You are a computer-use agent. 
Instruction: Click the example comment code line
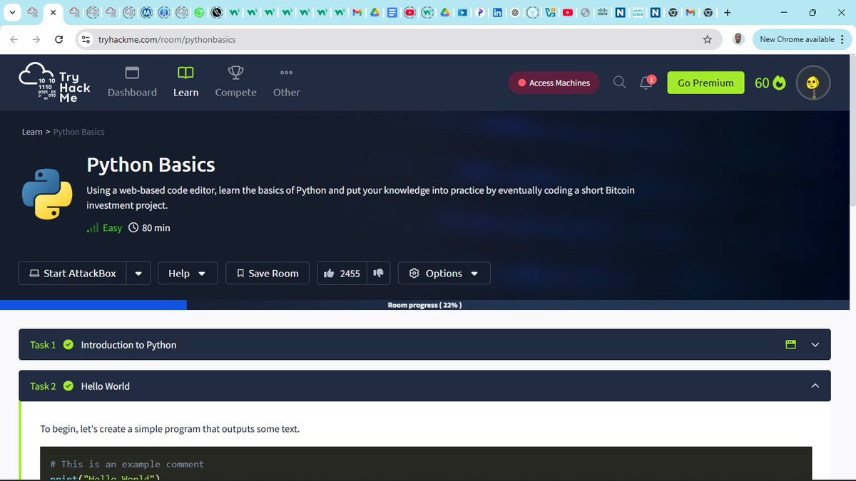tap(127, 464)
